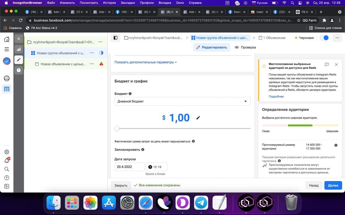Close the editing pane with X button
The width and height of the screenshot is (345, 215).
[19, 39]
